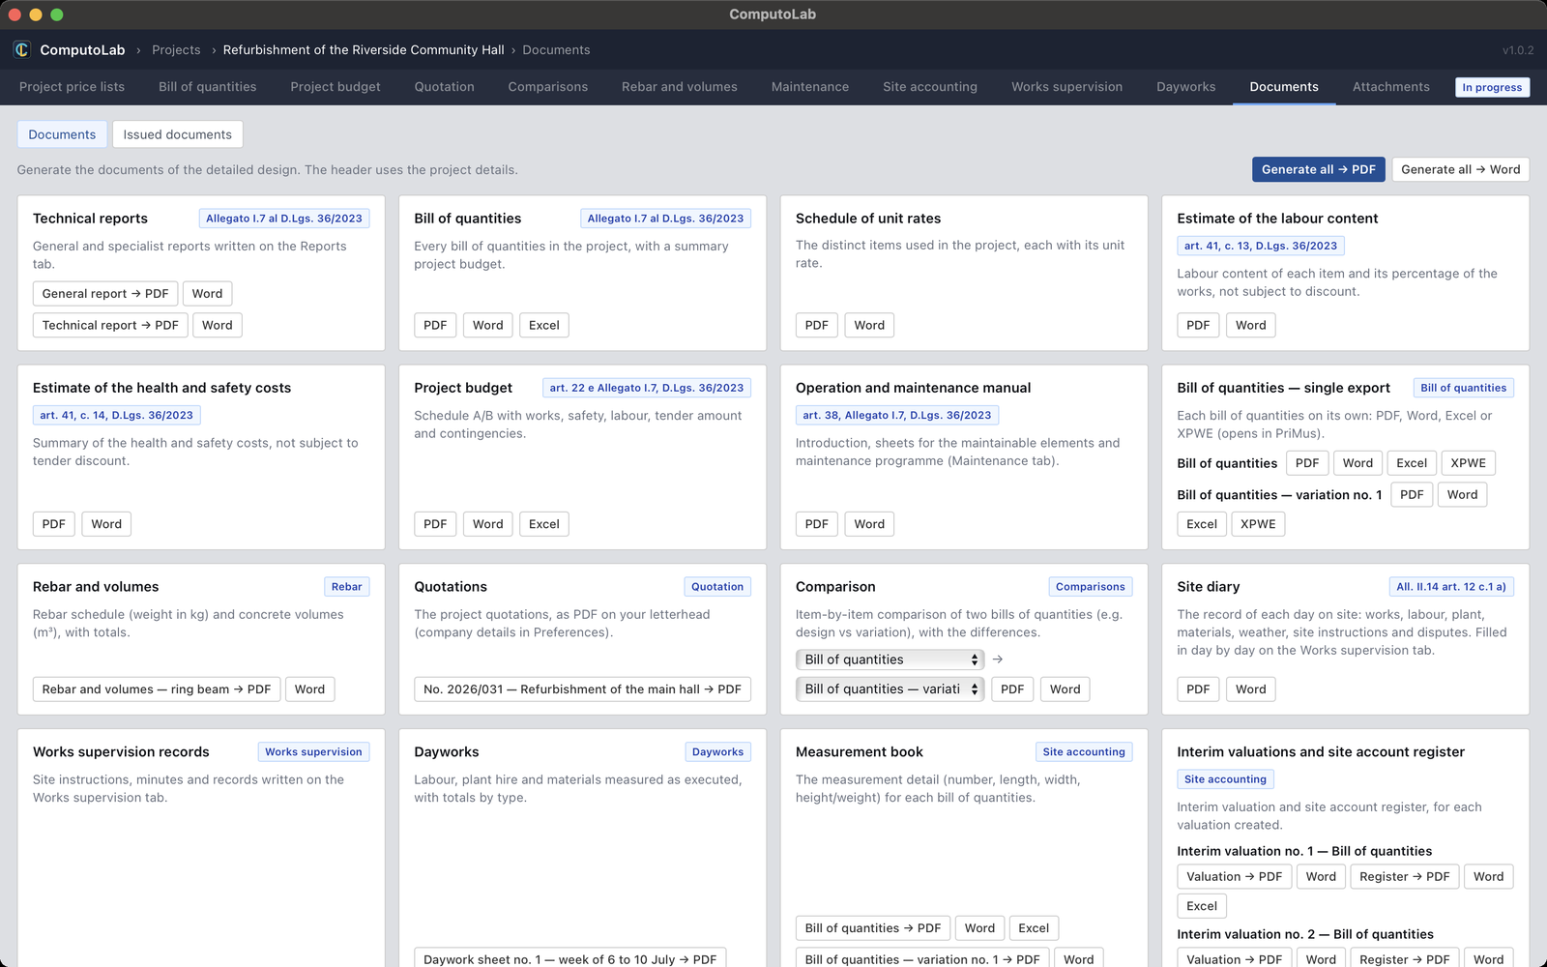Export Technical report → PDF

click(x=110, y=326)
